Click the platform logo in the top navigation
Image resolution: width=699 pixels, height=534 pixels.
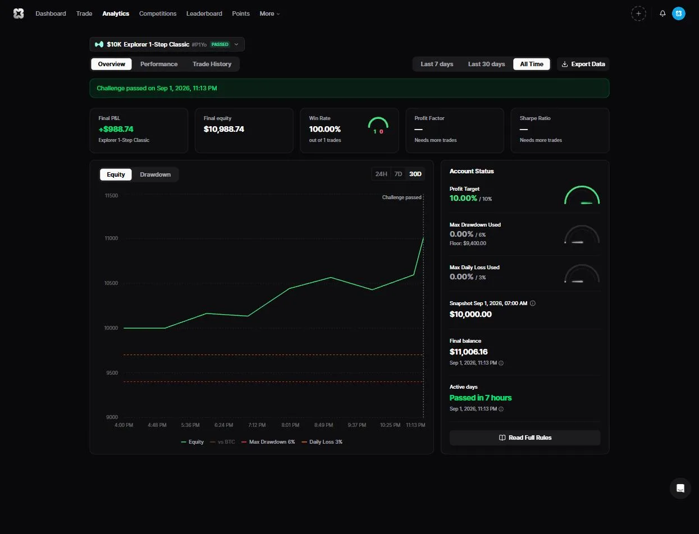(19, 13)
